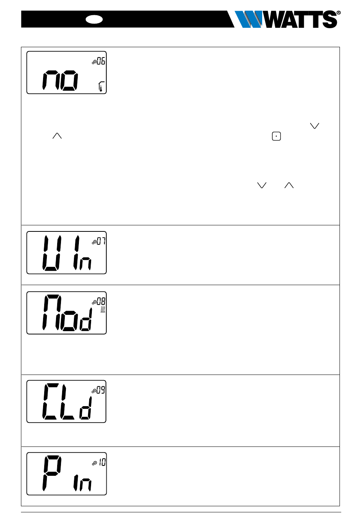Click the white oval in the black header
362x523 pixels.
(94, 19)
